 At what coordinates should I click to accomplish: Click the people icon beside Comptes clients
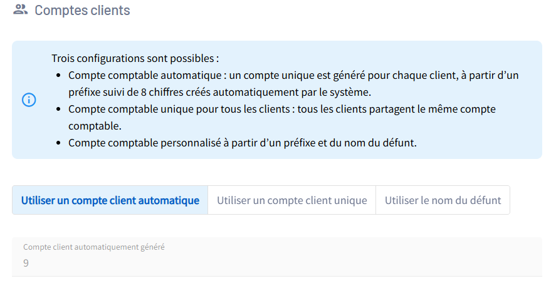tap(21, 9)
